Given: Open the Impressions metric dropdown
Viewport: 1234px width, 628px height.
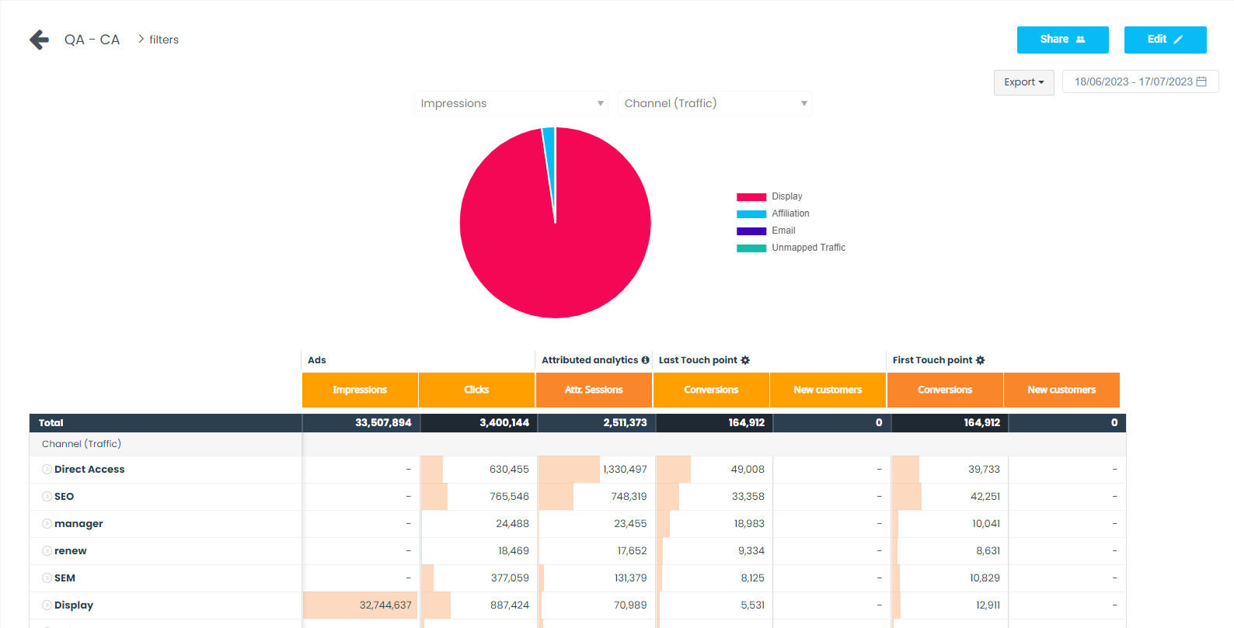Looking at the screenshot, I should pos(511,103).
